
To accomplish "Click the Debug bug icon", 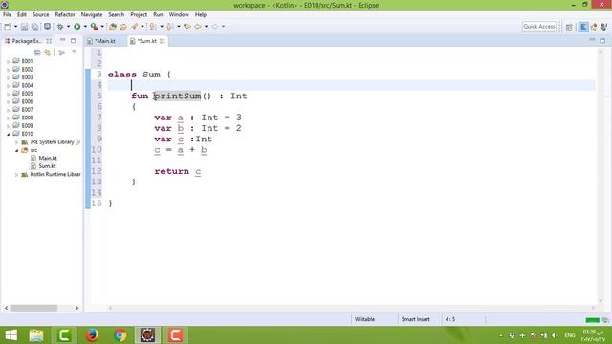I will pyautogui.click(x=60, y=27).
